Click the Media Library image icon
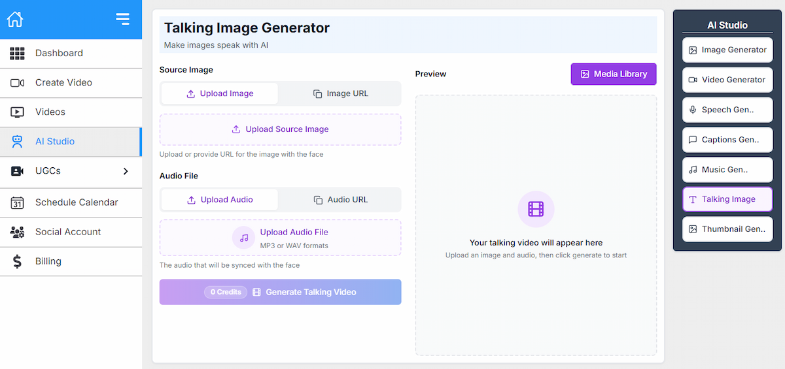The image size is (785, 369). (585, 74)
